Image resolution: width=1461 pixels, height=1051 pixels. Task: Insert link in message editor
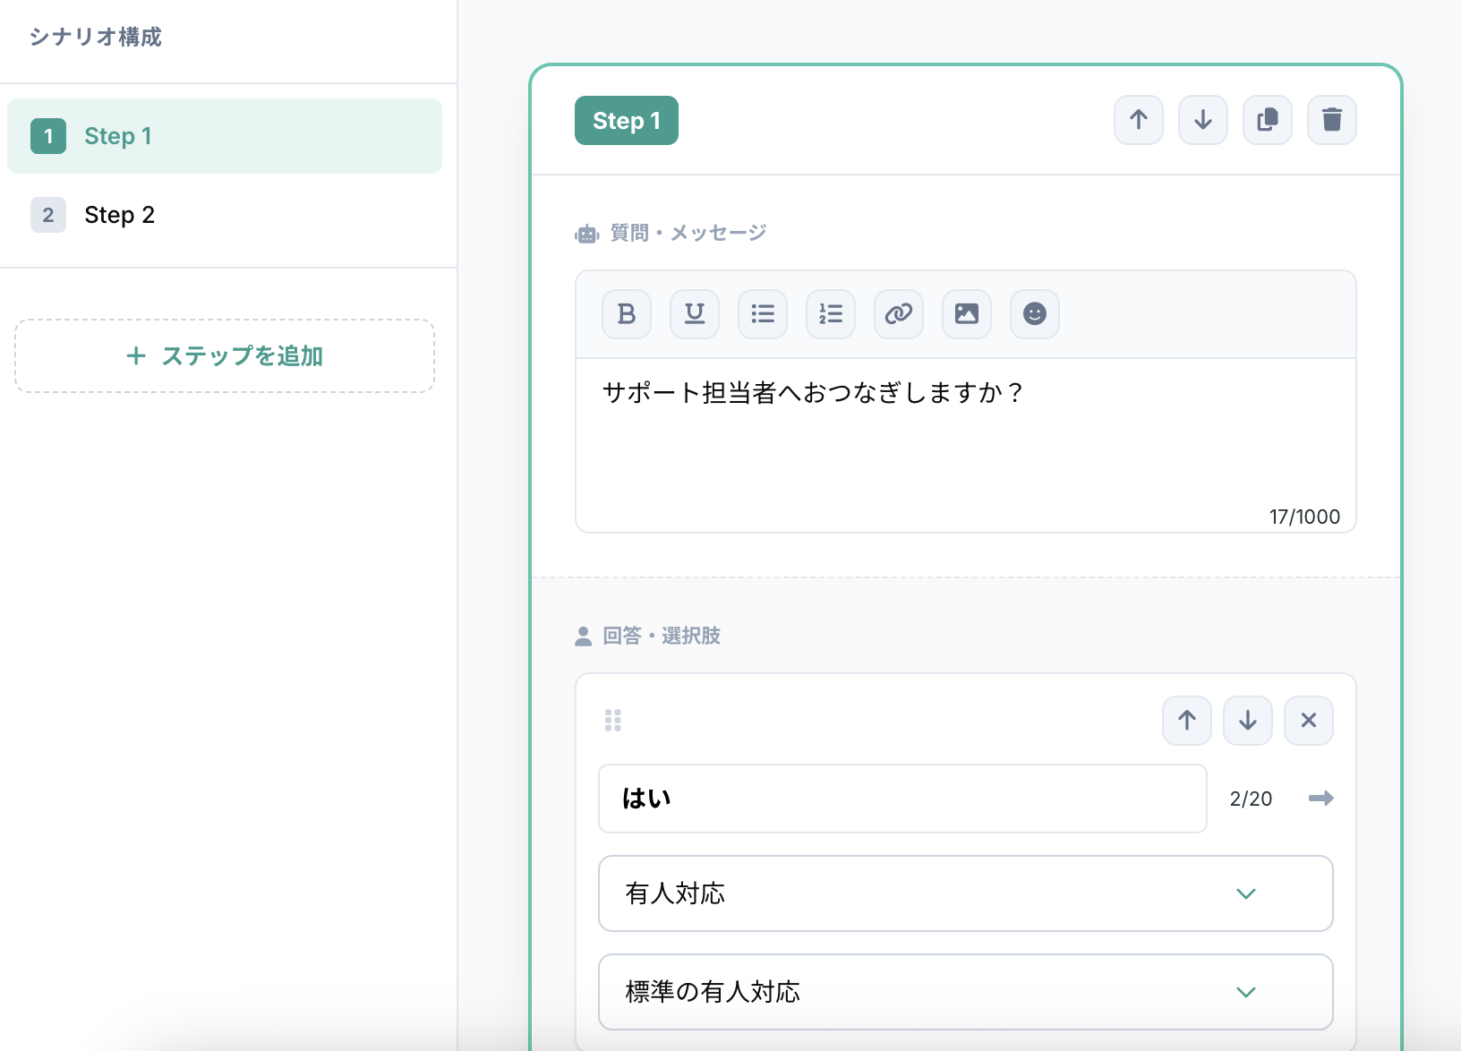tap(899, 314)
